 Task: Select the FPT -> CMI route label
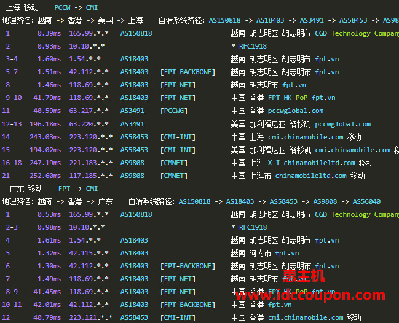click(x=78, y=189)
